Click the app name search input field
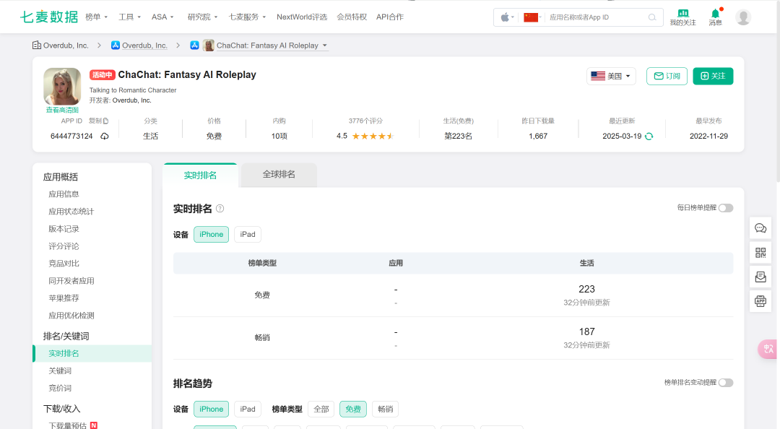Viewport: 780px width, 429px height. tap(597, 17)
